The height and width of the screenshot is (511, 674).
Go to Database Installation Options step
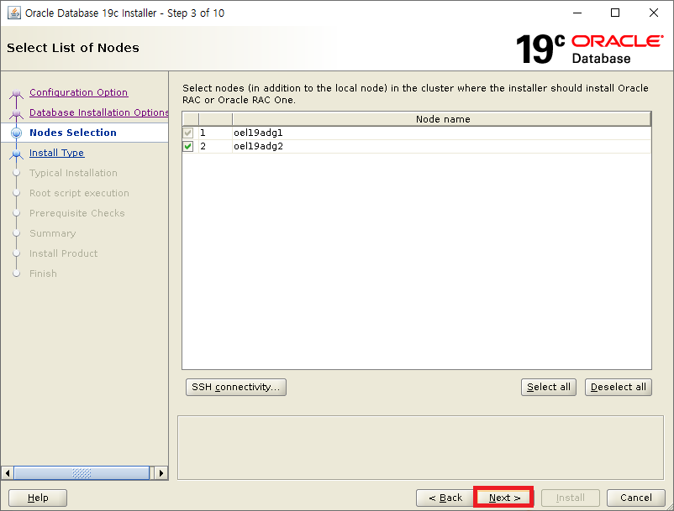tap(99, 112)
